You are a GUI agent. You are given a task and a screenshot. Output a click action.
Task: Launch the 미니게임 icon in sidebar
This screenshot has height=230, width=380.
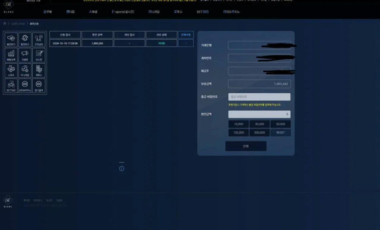[x=25, y=70]
